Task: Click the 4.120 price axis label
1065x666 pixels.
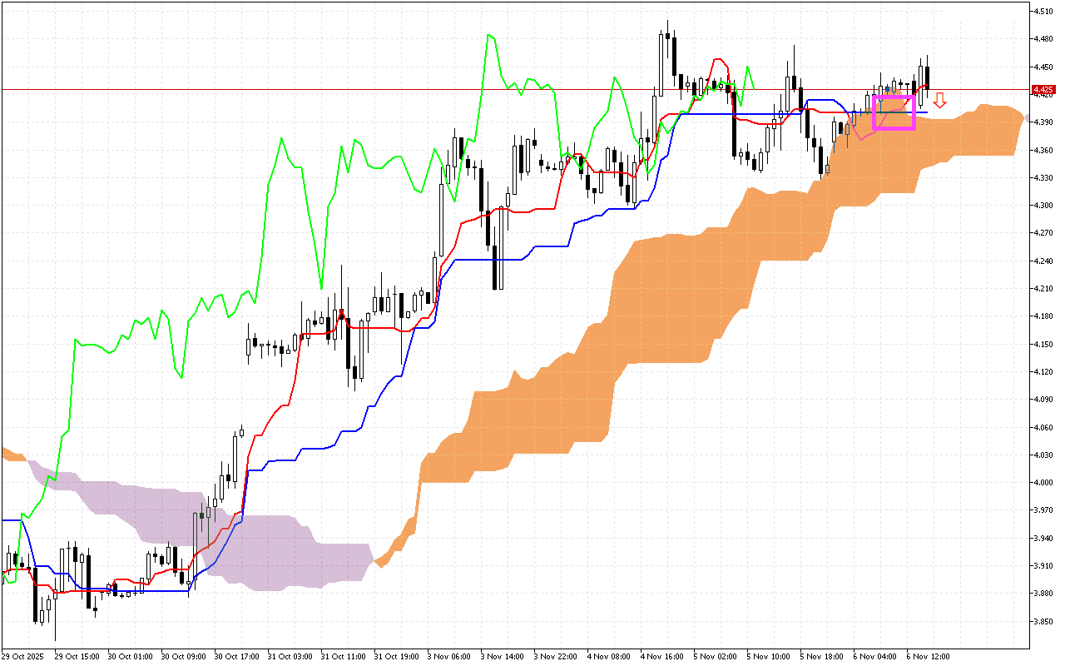Action: click(x=1043, y=372)
